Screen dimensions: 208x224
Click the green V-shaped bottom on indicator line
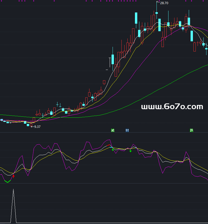[x=8, y=182]
